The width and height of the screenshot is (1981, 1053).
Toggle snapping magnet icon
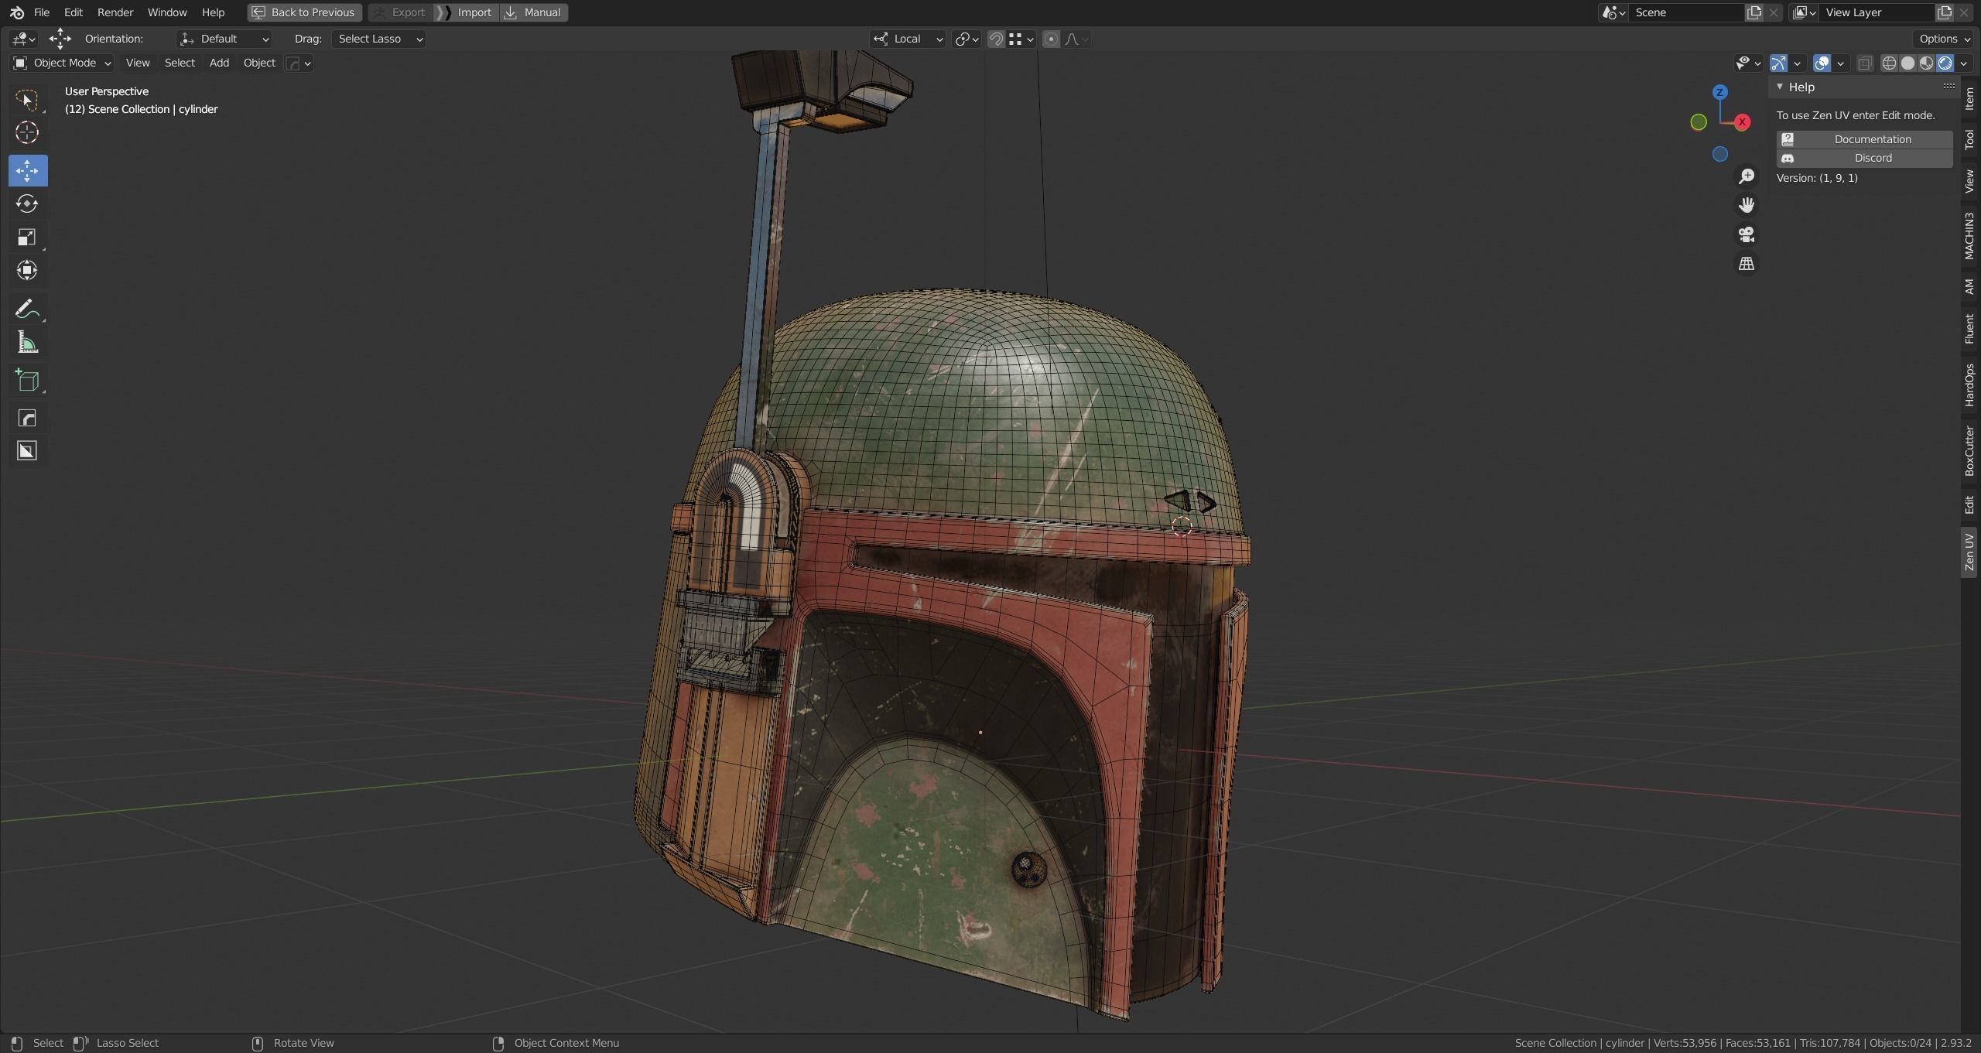click(997, 39)
